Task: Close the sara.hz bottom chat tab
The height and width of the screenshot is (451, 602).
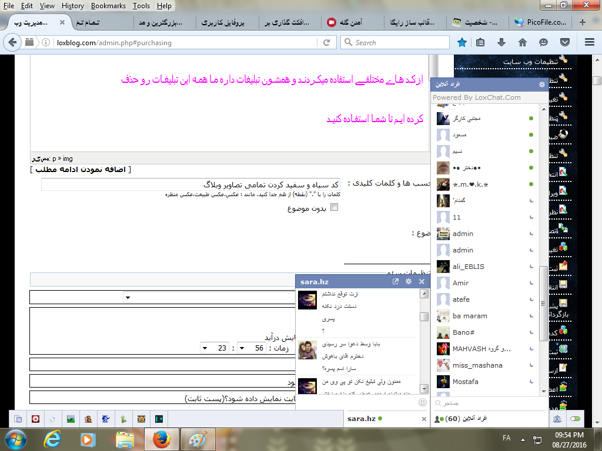Action: point(424,419)
